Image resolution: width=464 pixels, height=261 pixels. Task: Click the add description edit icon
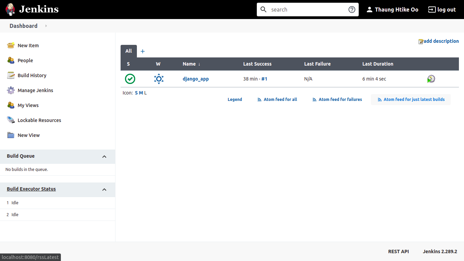(x=421, y=41)
